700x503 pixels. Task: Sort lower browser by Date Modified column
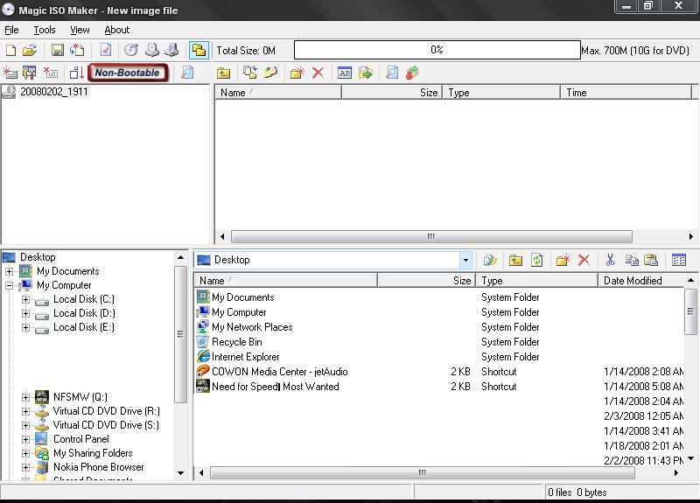pos(640,280)
